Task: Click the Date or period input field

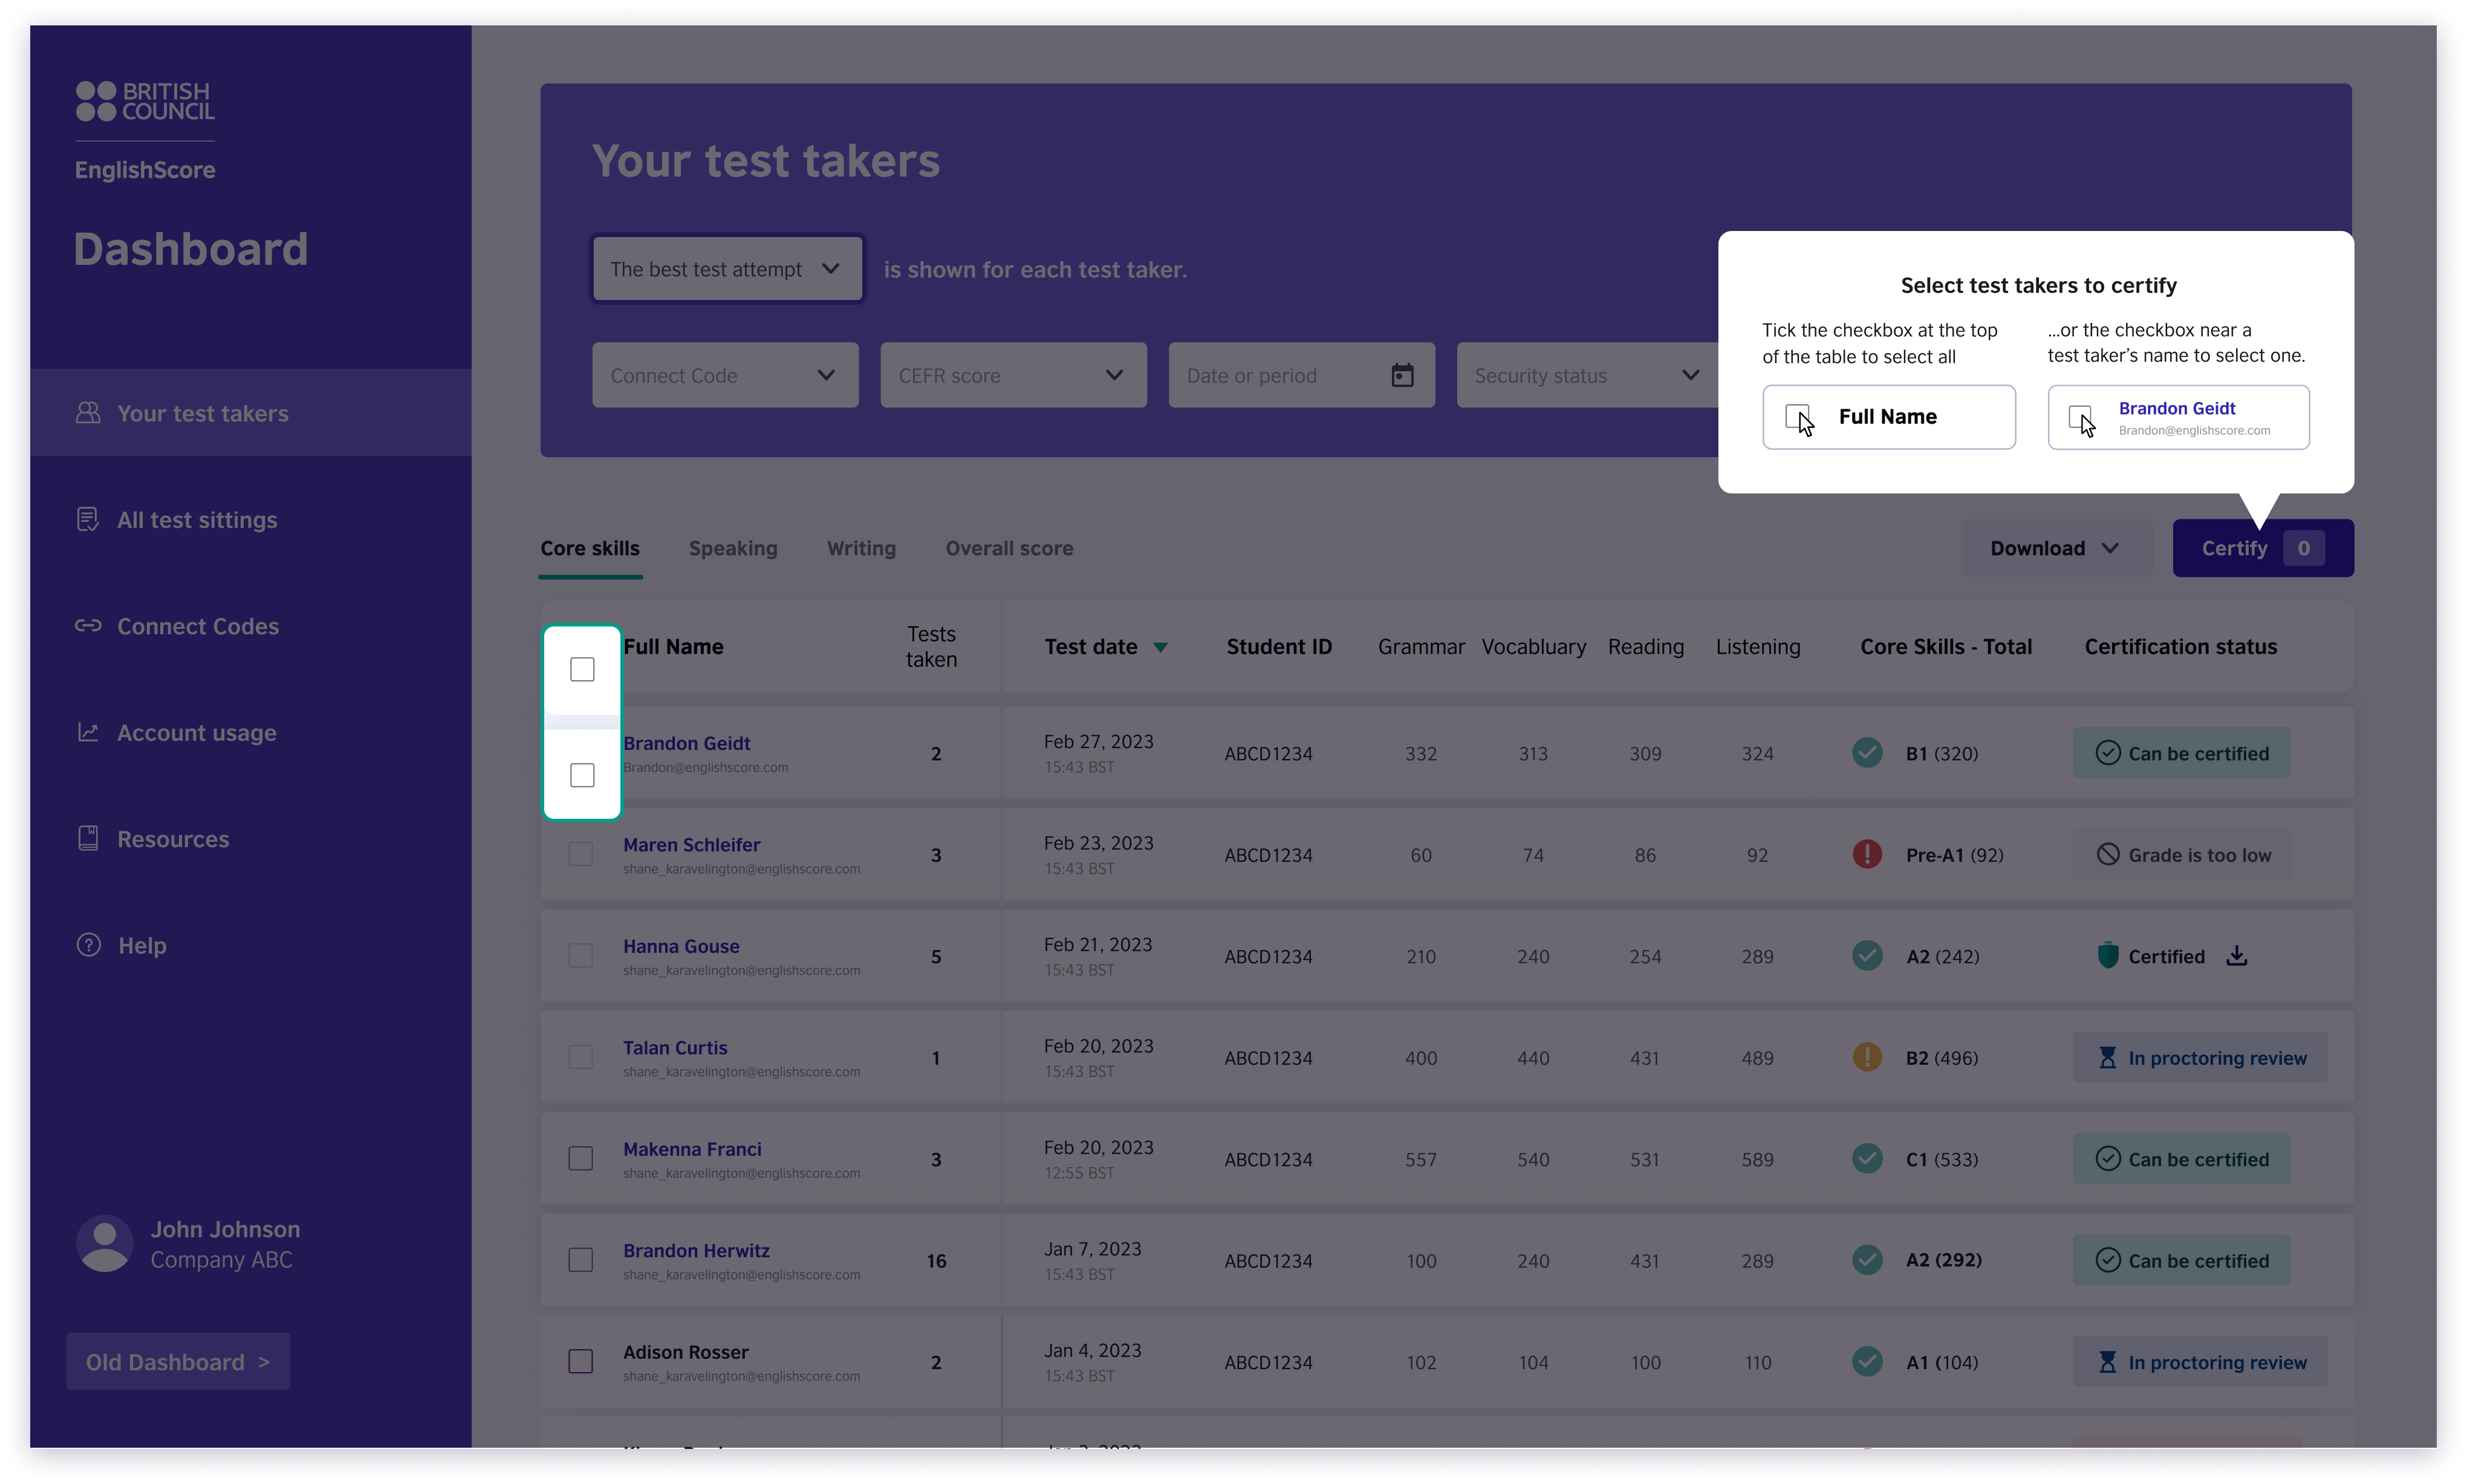Action: tap(1301, 375)
